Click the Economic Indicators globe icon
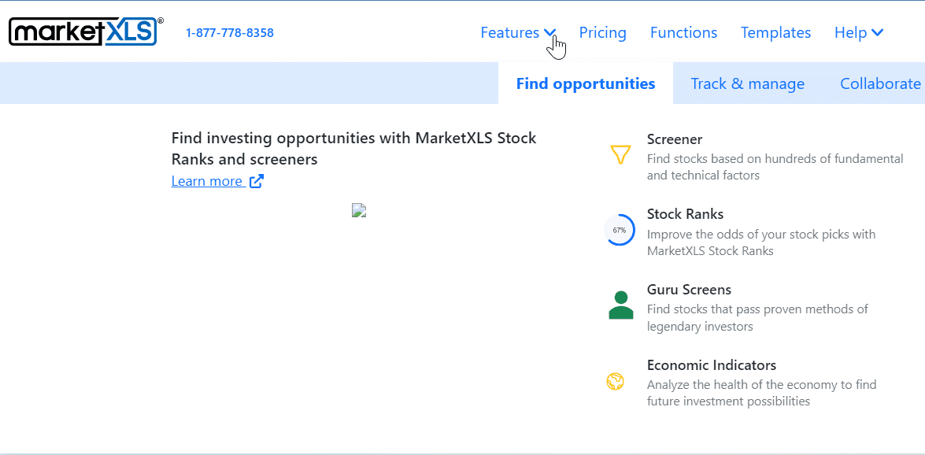This screenshot has width=925, height=455. [615, 382]
